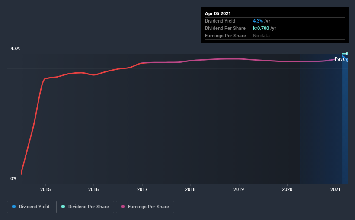Viewport: 355px width, 220px height.
Task: Click the 2017 label on the x-axis
Action: 142,189
